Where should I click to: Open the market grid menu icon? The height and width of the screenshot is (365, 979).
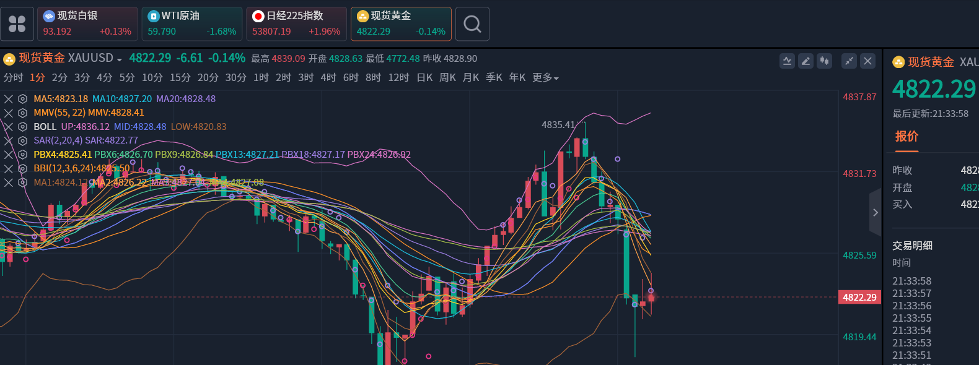pos(17,24)
